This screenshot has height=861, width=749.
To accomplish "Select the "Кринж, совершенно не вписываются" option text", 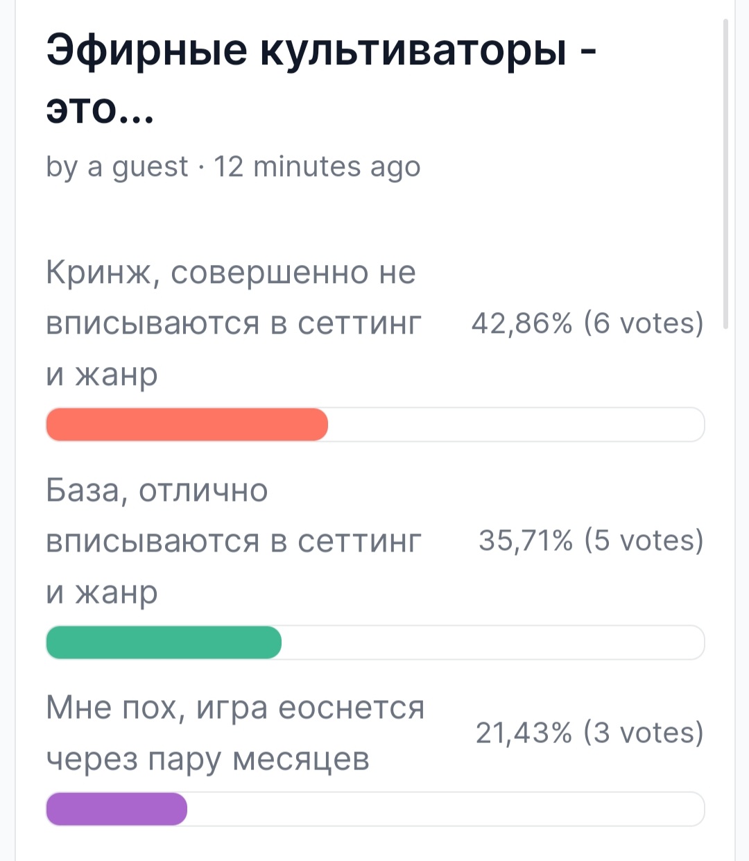I will tap(234, 323).
